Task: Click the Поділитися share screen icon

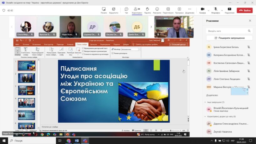Action: [229, 10]
